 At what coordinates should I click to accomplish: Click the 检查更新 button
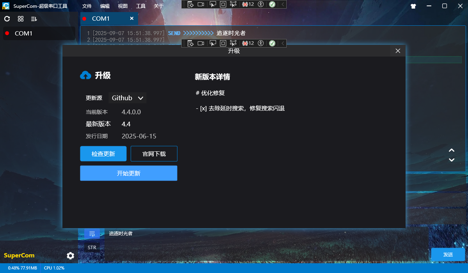click(103, 154)
